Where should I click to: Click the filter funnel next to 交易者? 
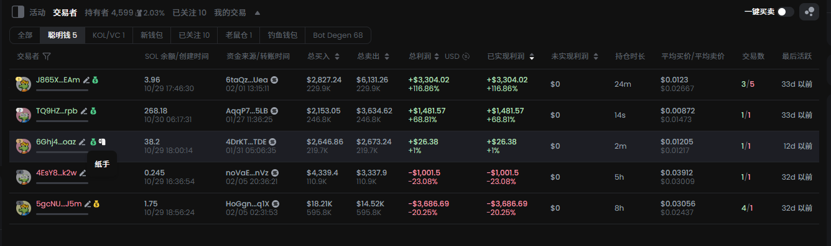47,56
